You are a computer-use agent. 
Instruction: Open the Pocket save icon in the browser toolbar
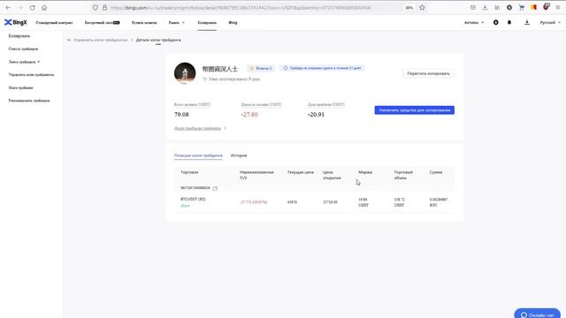coord(473,8)
